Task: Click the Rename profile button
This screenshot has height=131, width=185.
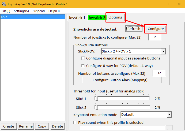Action: pyautogui.click(x=26, y=126)
